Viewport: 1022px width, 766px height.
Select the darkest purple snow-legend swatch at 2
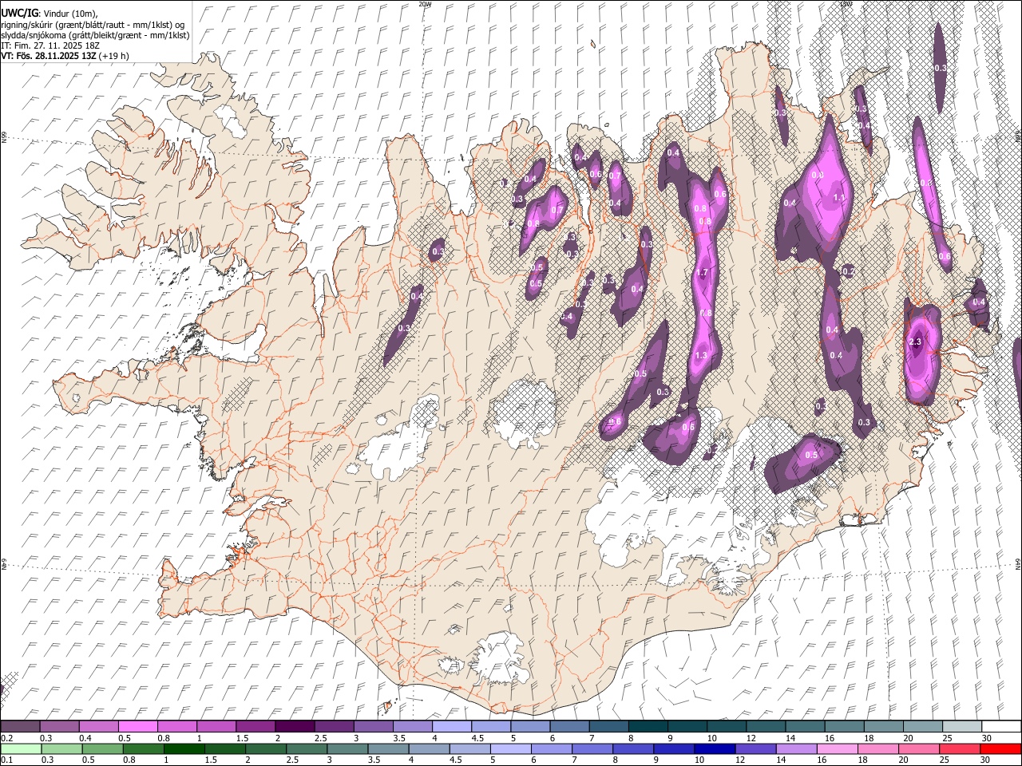pyautogui.click(x=295, y=726)
